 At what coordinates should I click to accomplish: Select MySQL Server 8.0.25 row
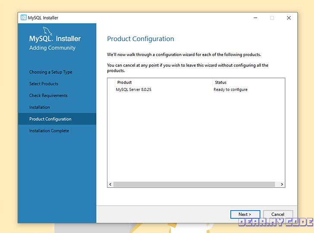196,90
